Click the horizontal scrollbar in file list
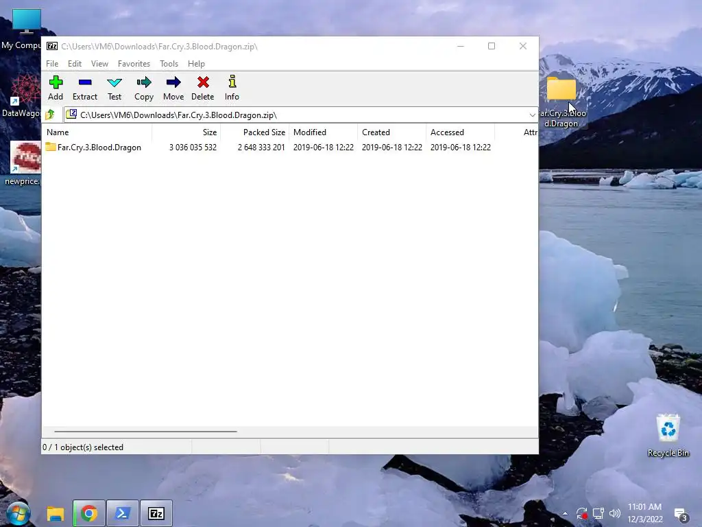Image resolution: width=702 pixels, height=527 pixels. [x=145, y=432]
